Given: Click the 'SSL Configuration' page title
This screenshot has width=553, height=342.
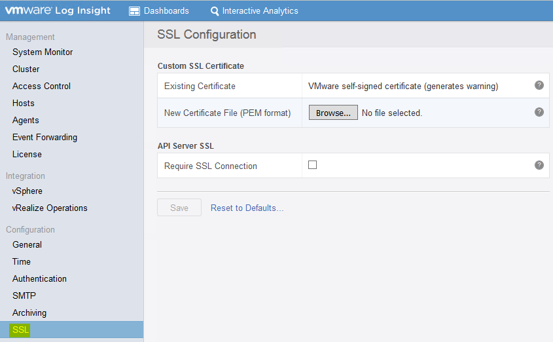Looking at the screenshot, I should 207,35.
